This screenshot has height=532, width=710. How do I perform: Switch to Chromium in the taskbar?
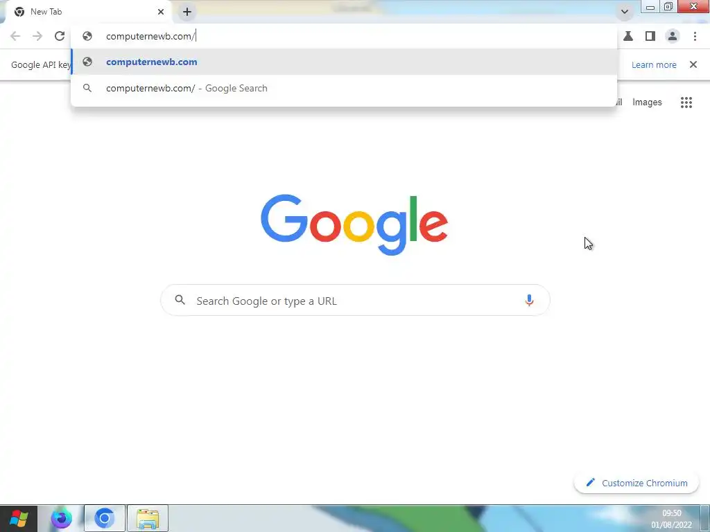pos(104,518)
